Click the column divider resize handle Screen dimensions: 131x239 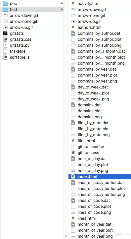tap(66, 236)
